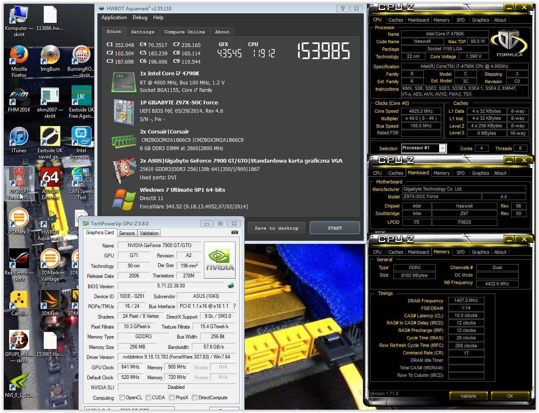539x413 pixels.
Task: Open ehm2007 shortcut icon
Action: click(50, 103)
